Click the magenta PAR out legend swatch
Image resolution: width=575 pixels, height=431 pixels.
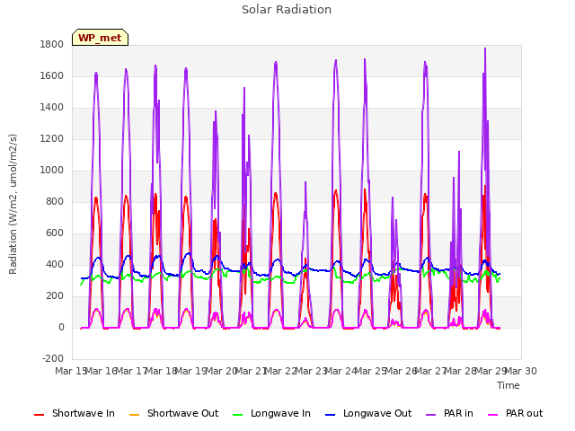pos(493,415)
